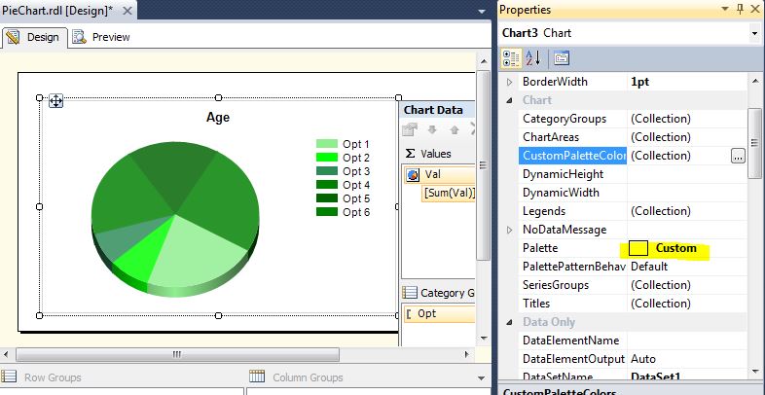The image size is (765, 395).
Task: Click the pie chart graphic
Action: point(175,219)
